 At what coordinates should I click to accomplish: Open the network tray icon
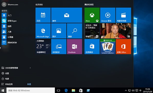click(x=130, y=91)
